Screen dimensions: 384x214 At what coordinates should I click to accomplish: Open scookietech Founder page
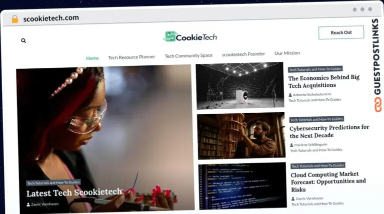tap(243, 54)
